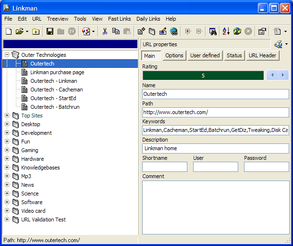
Task: Click the Edit pencil icon
Action: (x=163, y=31)
